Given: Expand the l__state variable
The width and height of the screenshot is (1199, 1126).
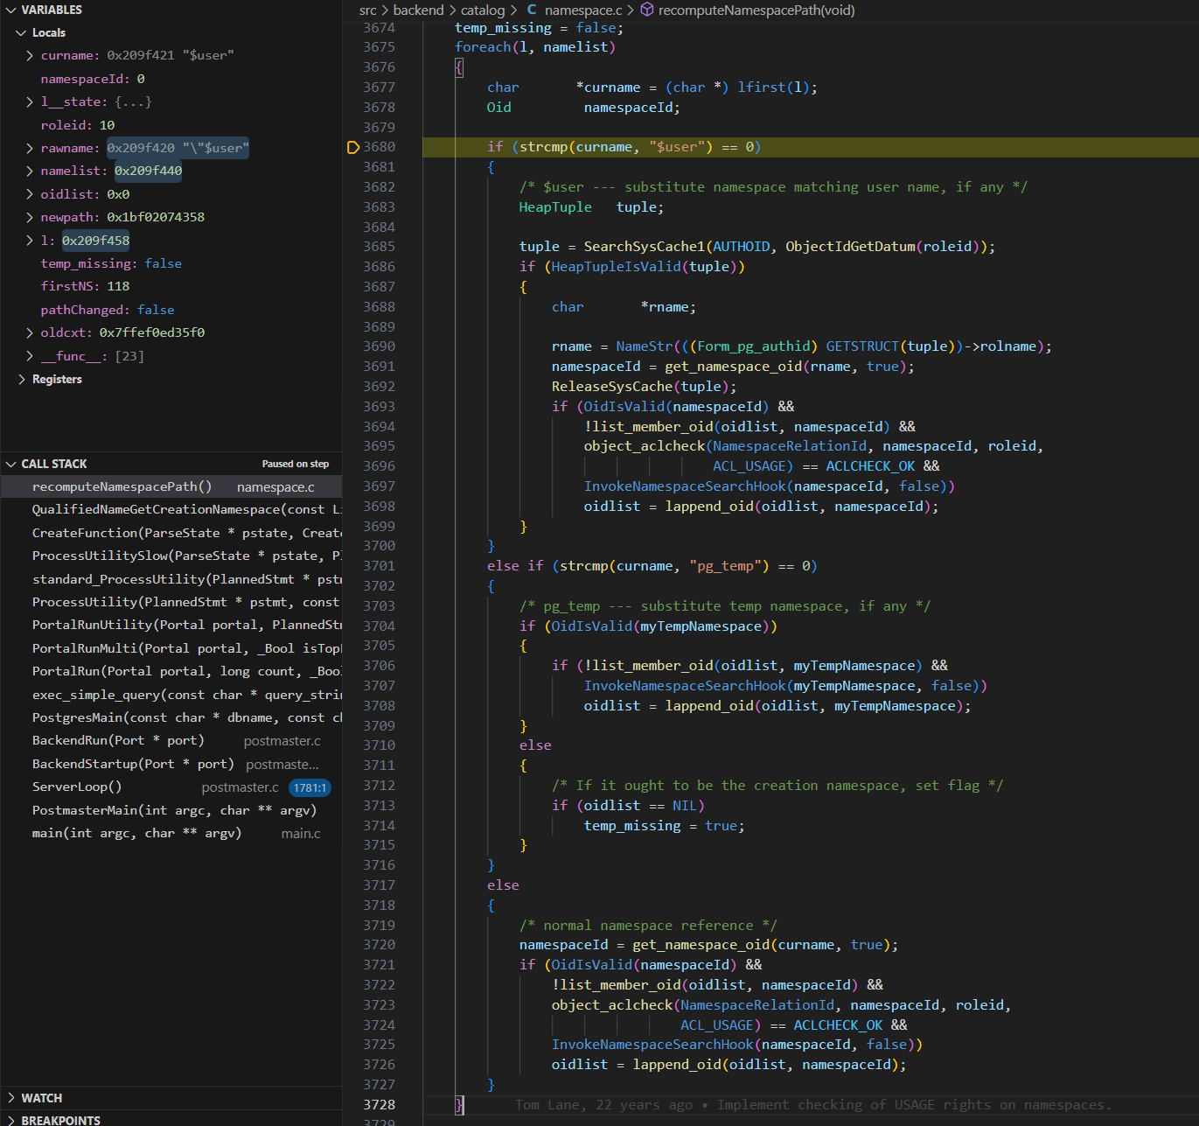Looking at the screenshot, I should pos(30,101).
